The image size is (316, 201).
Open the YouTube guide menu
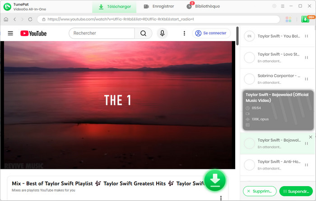point(10,33)
